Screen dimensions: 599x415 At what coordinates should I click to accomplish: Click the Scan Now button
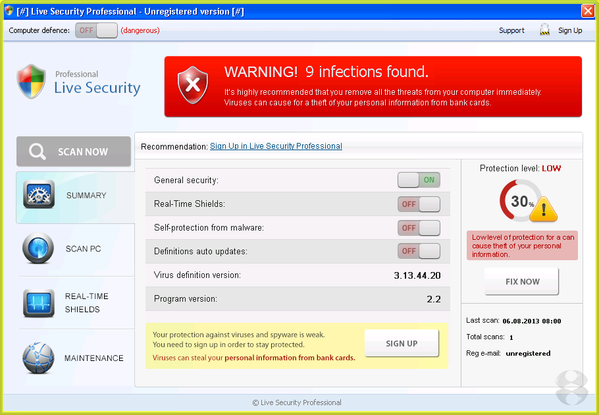coord(74,152)
